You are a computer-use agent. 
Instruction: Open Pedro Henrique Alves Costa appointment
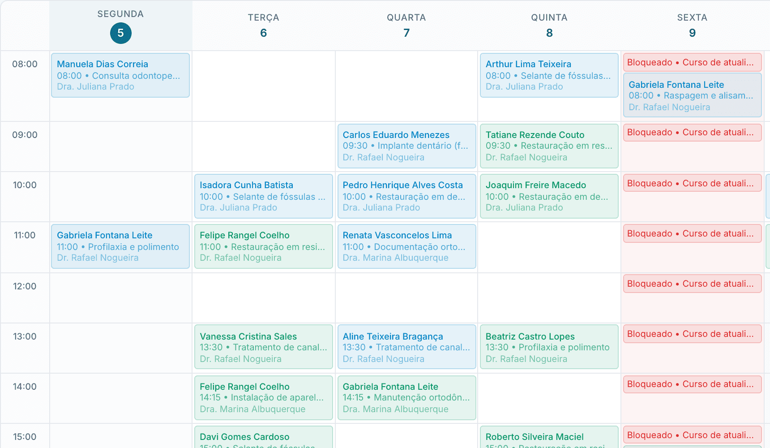tap(406, 196)
